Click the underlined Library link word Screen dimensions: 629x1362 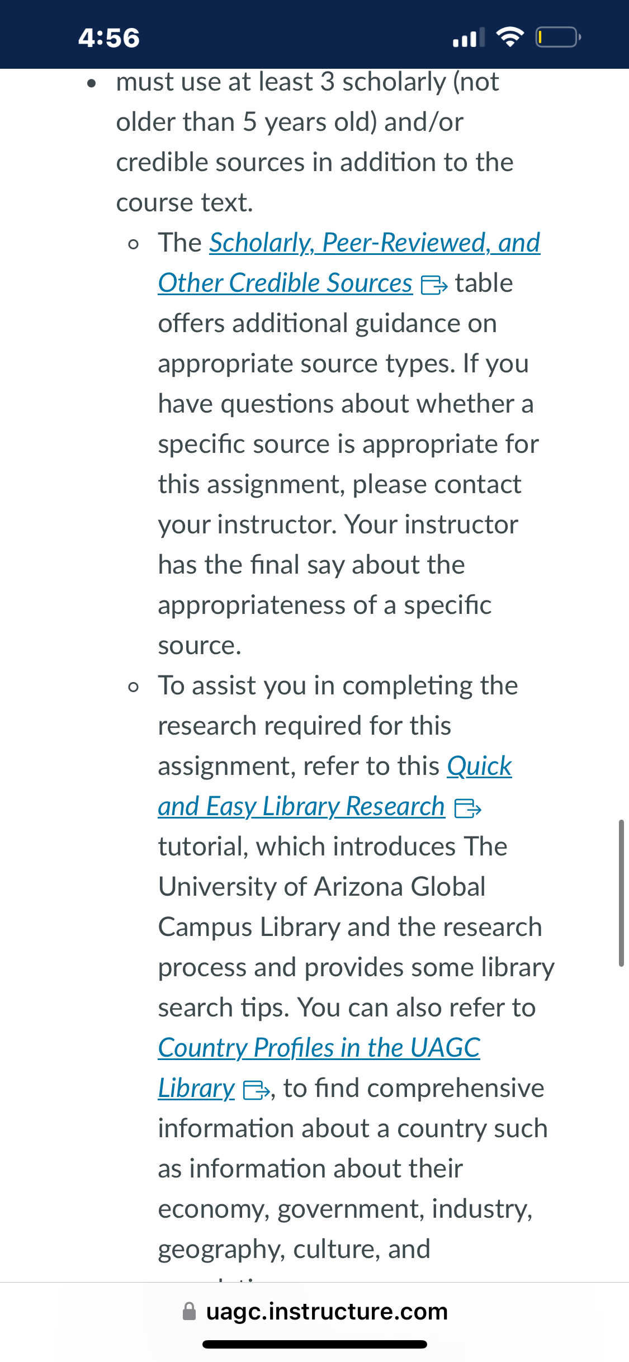coord(196,1088)
